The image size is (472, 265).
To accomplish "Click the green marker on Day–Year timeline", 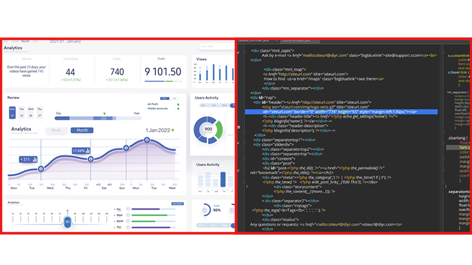I will pyautogui.click(x=104, y=114).
